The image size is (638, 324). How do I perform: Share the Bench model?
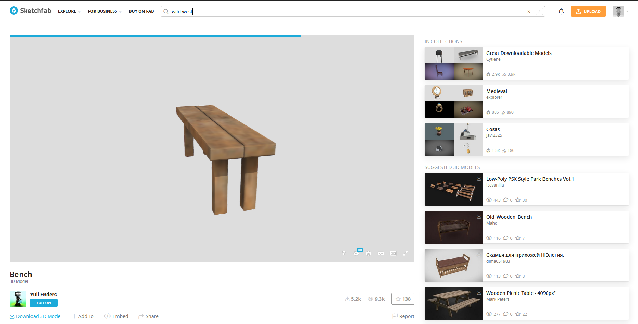[148, 316]
